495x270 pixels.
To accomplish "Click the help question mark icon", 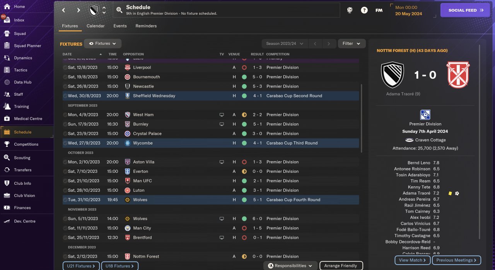I will click(364, 10).
